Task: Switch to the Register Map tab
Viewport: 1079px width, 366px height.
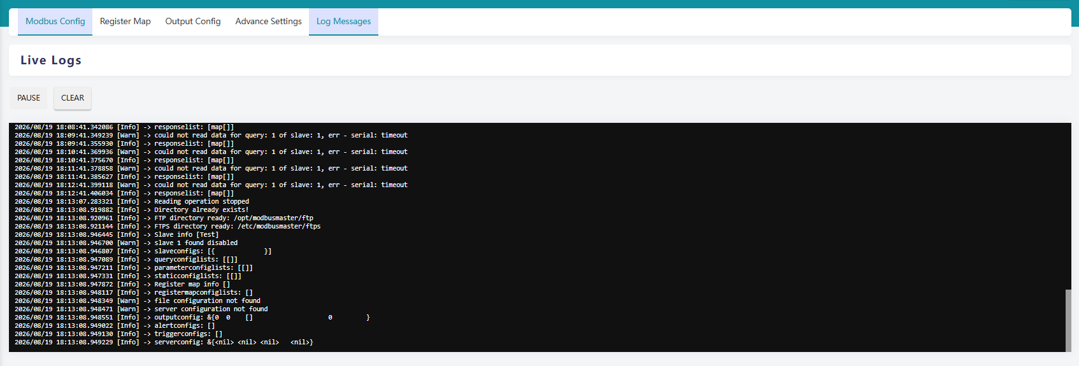Action: (125, 22)
